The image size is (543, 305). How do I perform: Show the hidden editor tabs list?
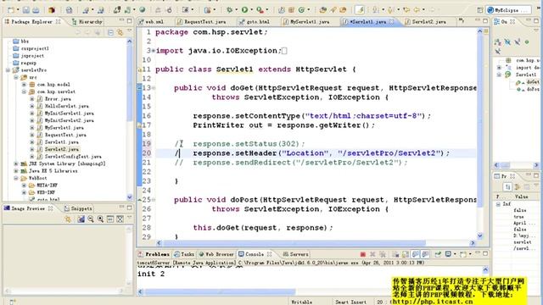[x=462, y=21]
